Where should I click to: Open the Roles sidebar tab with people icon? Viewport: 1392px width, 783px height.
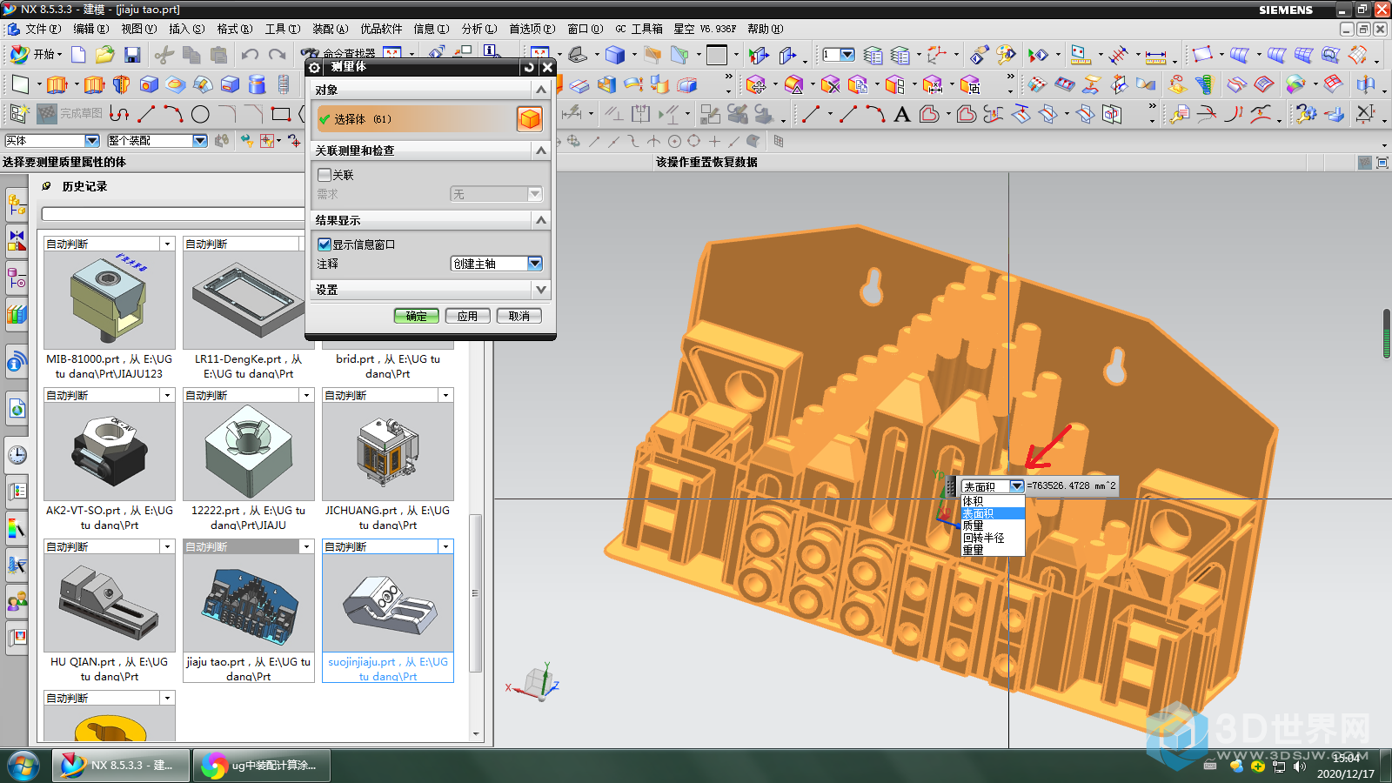(17, 601)
